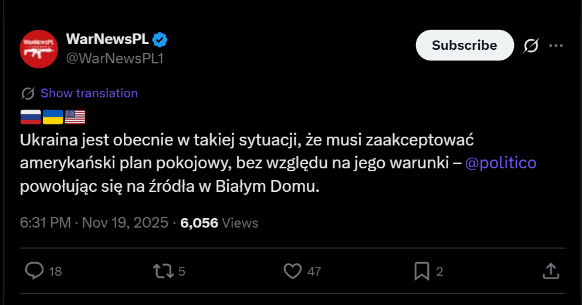The height and width of the screenshot is (305, 582).
Task: Open the @politico mention
Action: [500, 162]
